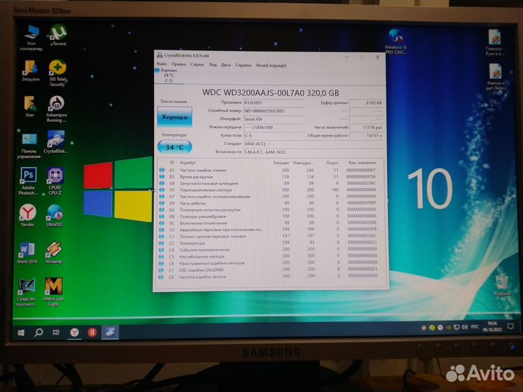Click the 'Порог' column header

coord(332,163)
